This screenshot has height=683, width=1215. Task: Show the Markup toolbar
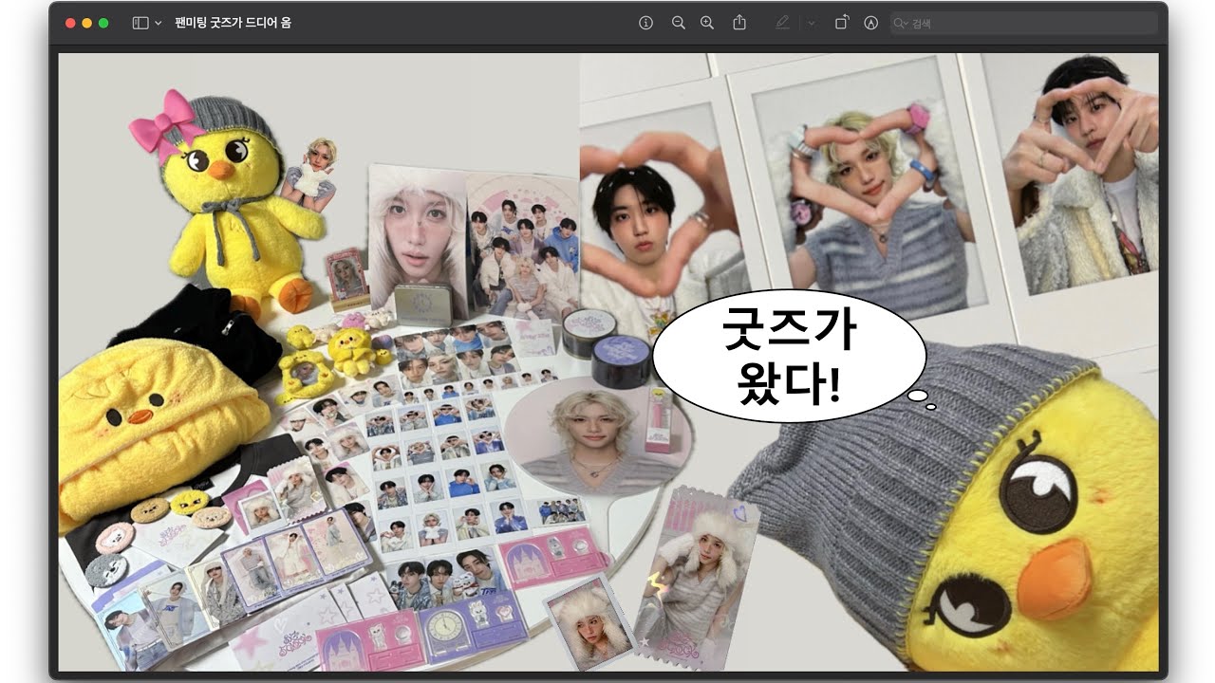coord(870,23)
